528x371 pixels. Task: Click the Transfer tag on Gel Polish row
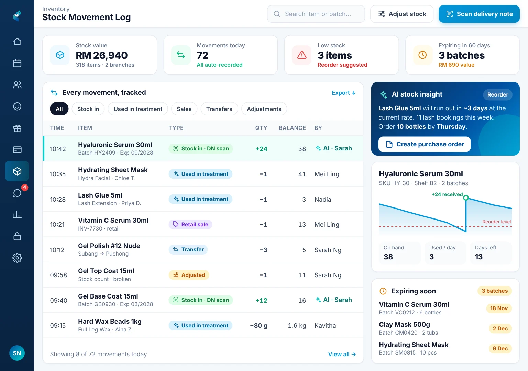click(x=188, y=250)
